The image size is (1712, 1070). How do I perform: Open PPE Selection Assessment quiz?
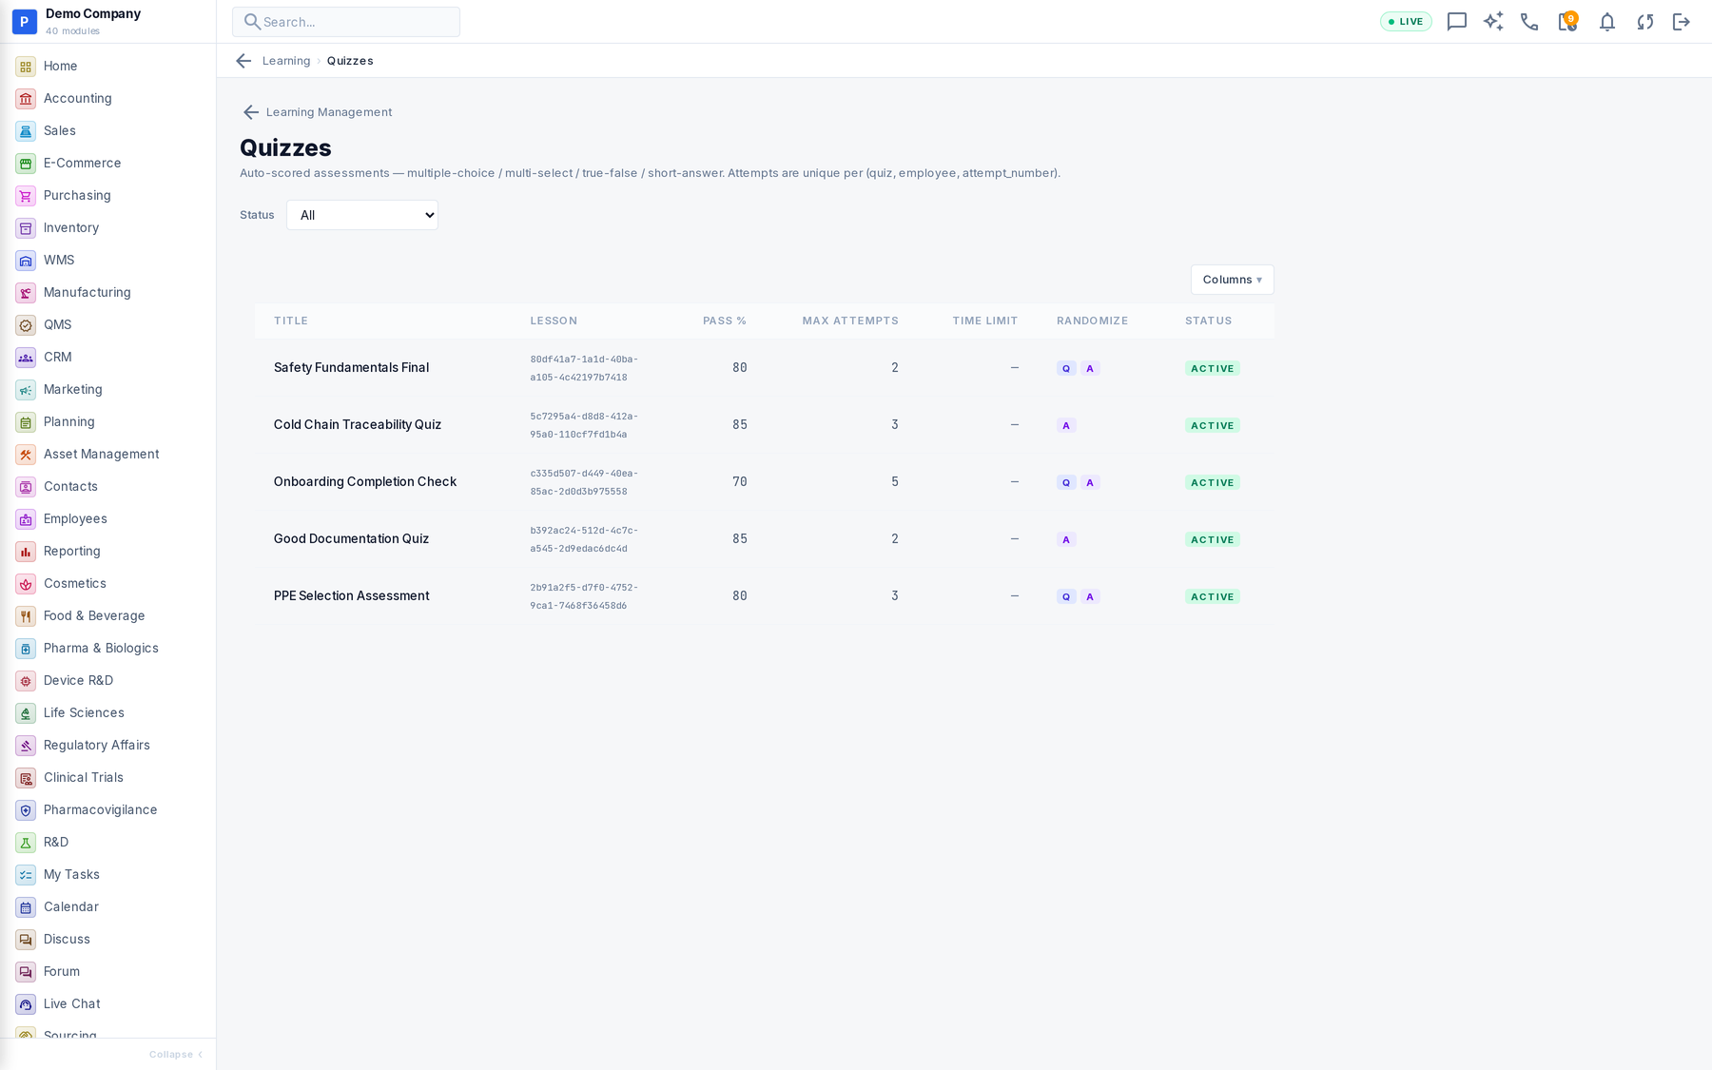(x=351, y=596)
